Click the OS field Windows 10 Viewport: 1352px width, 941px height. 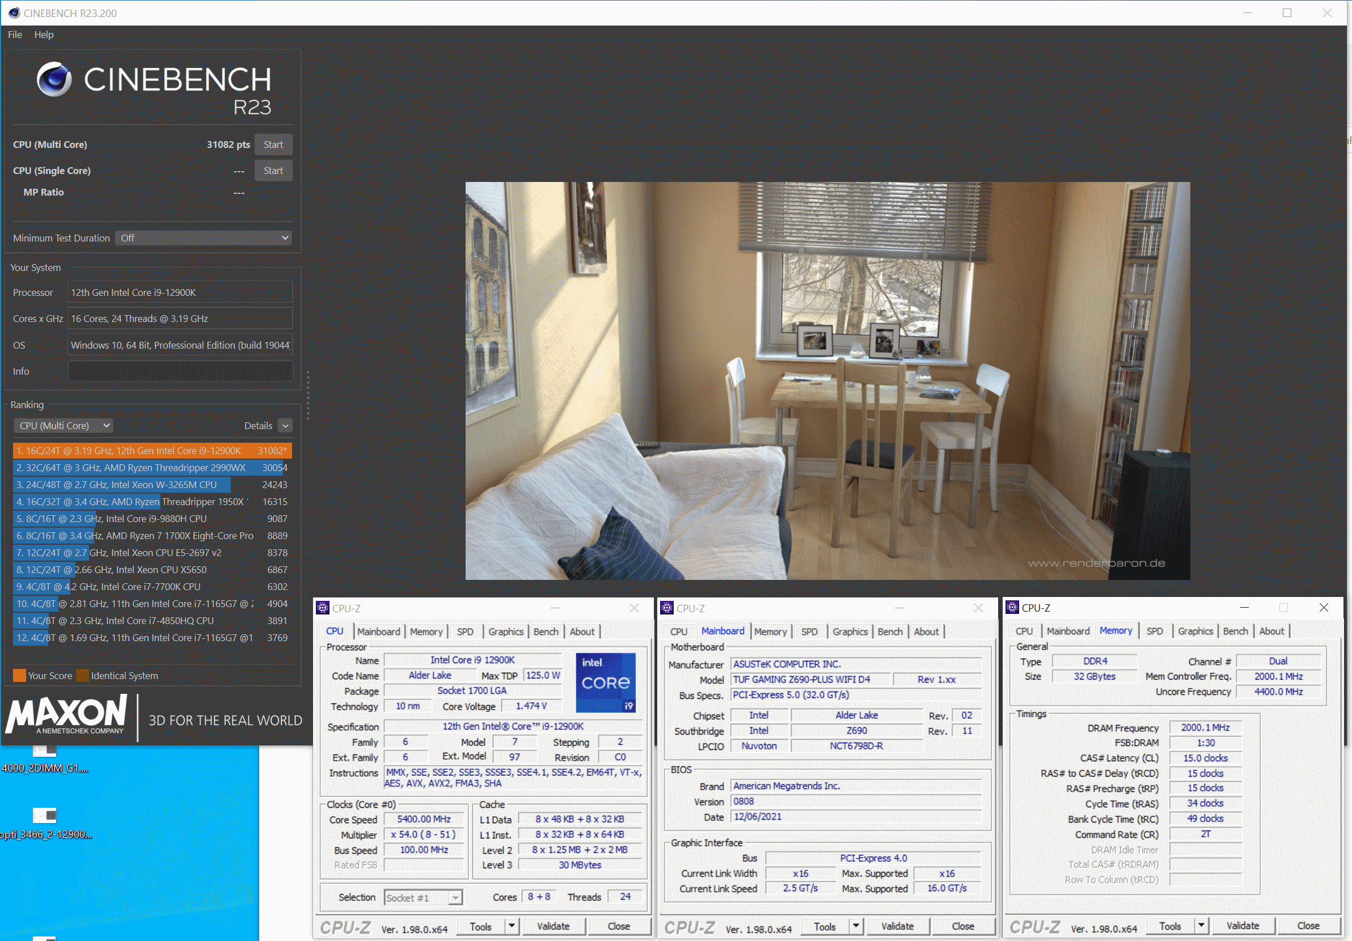coord(180,345)
